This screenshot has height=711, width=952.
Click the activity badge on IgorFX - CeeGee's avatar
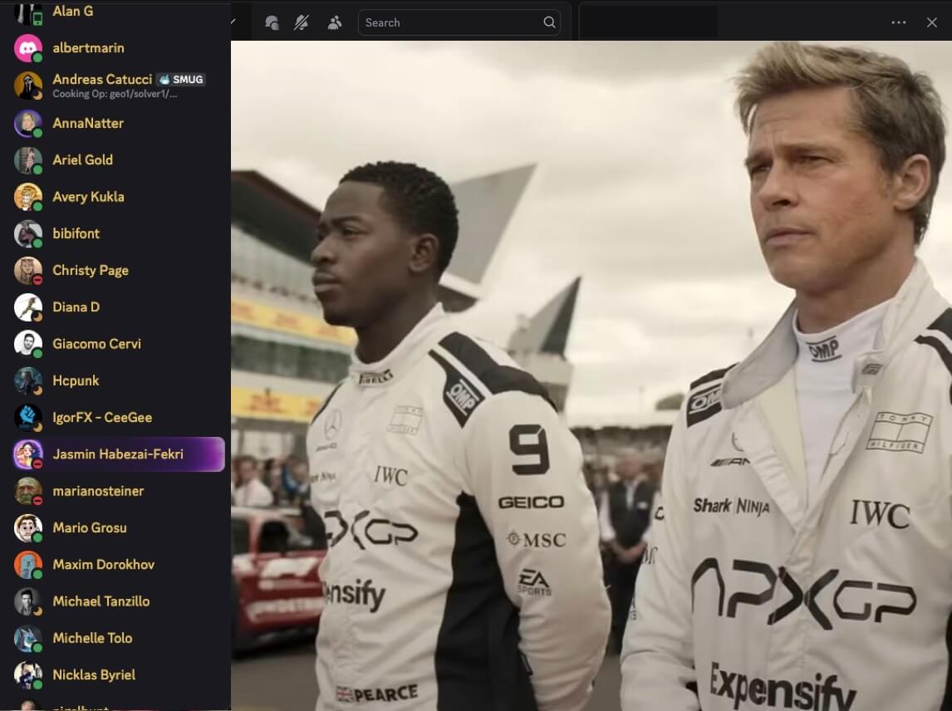click(x=37, y=427)
